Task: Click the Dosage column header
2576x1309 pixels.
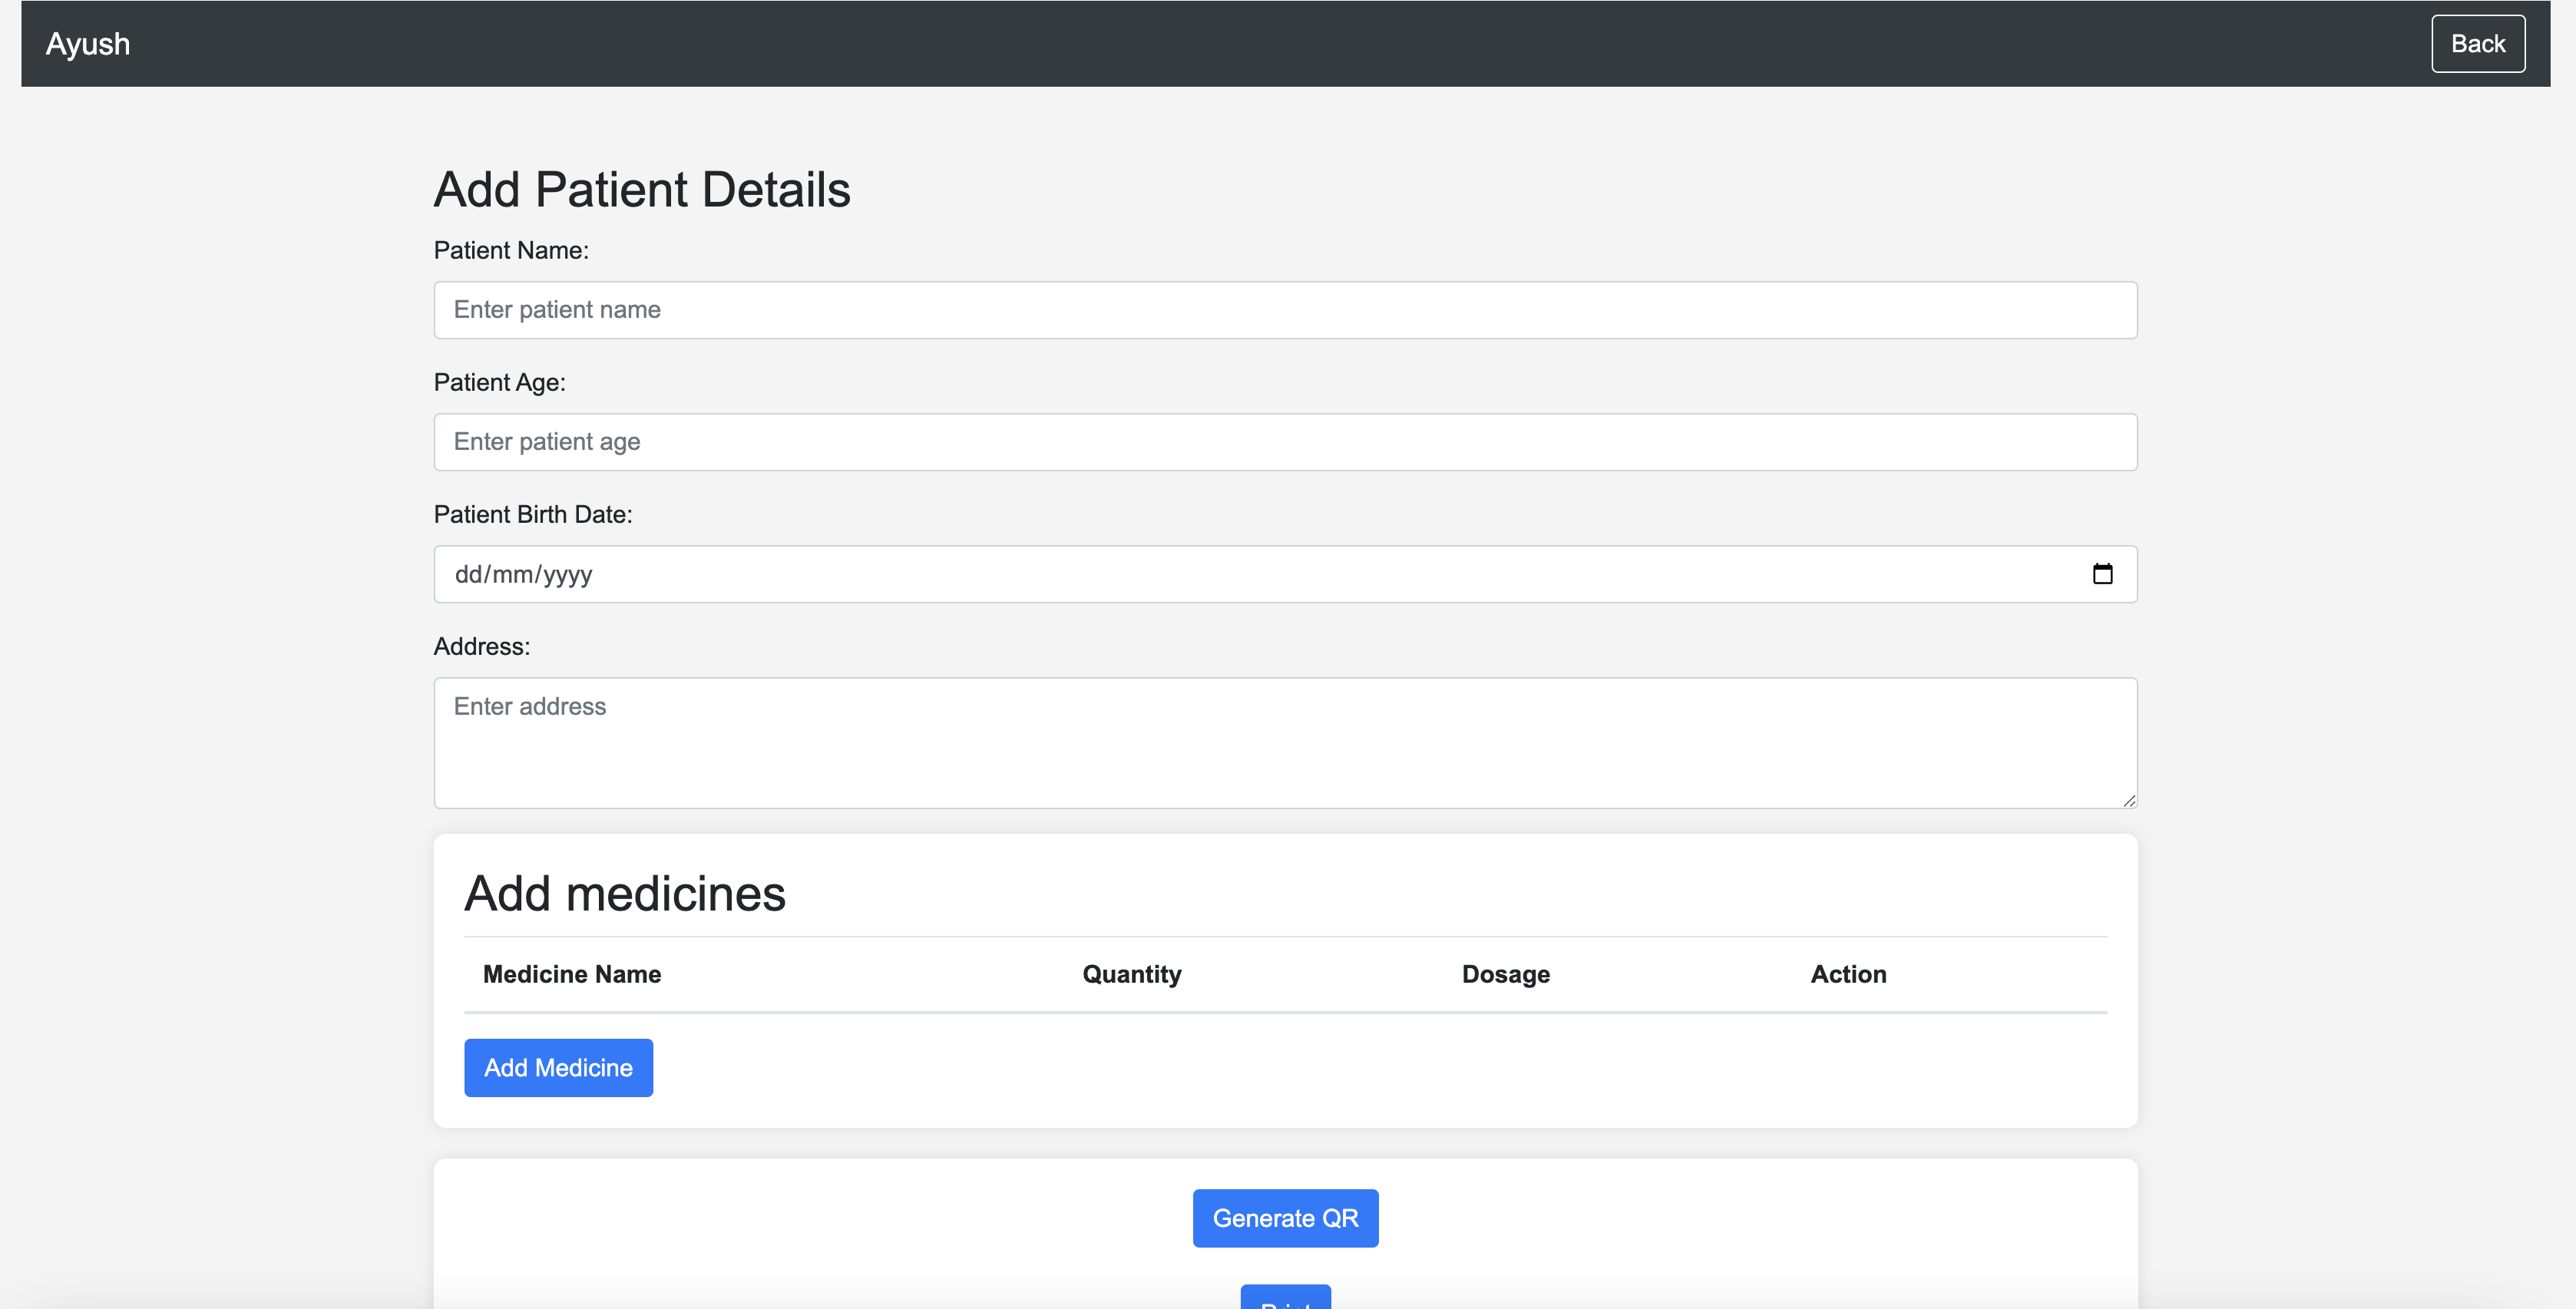Action: point(1506,974)
